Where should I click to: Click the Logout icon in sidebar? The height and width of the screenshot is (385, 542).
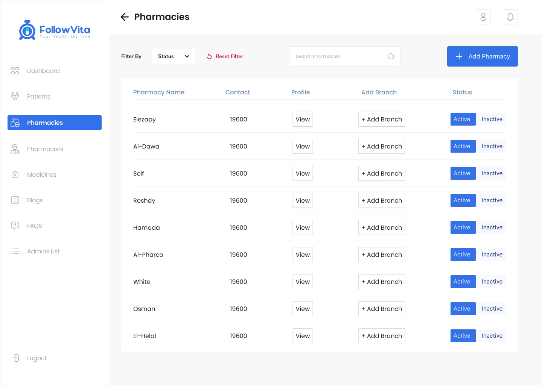pos(15,358)
